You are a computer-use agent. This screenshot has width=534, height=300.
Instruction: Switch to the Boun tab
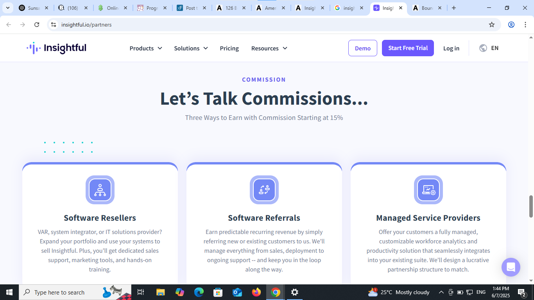tap(427, 8)
